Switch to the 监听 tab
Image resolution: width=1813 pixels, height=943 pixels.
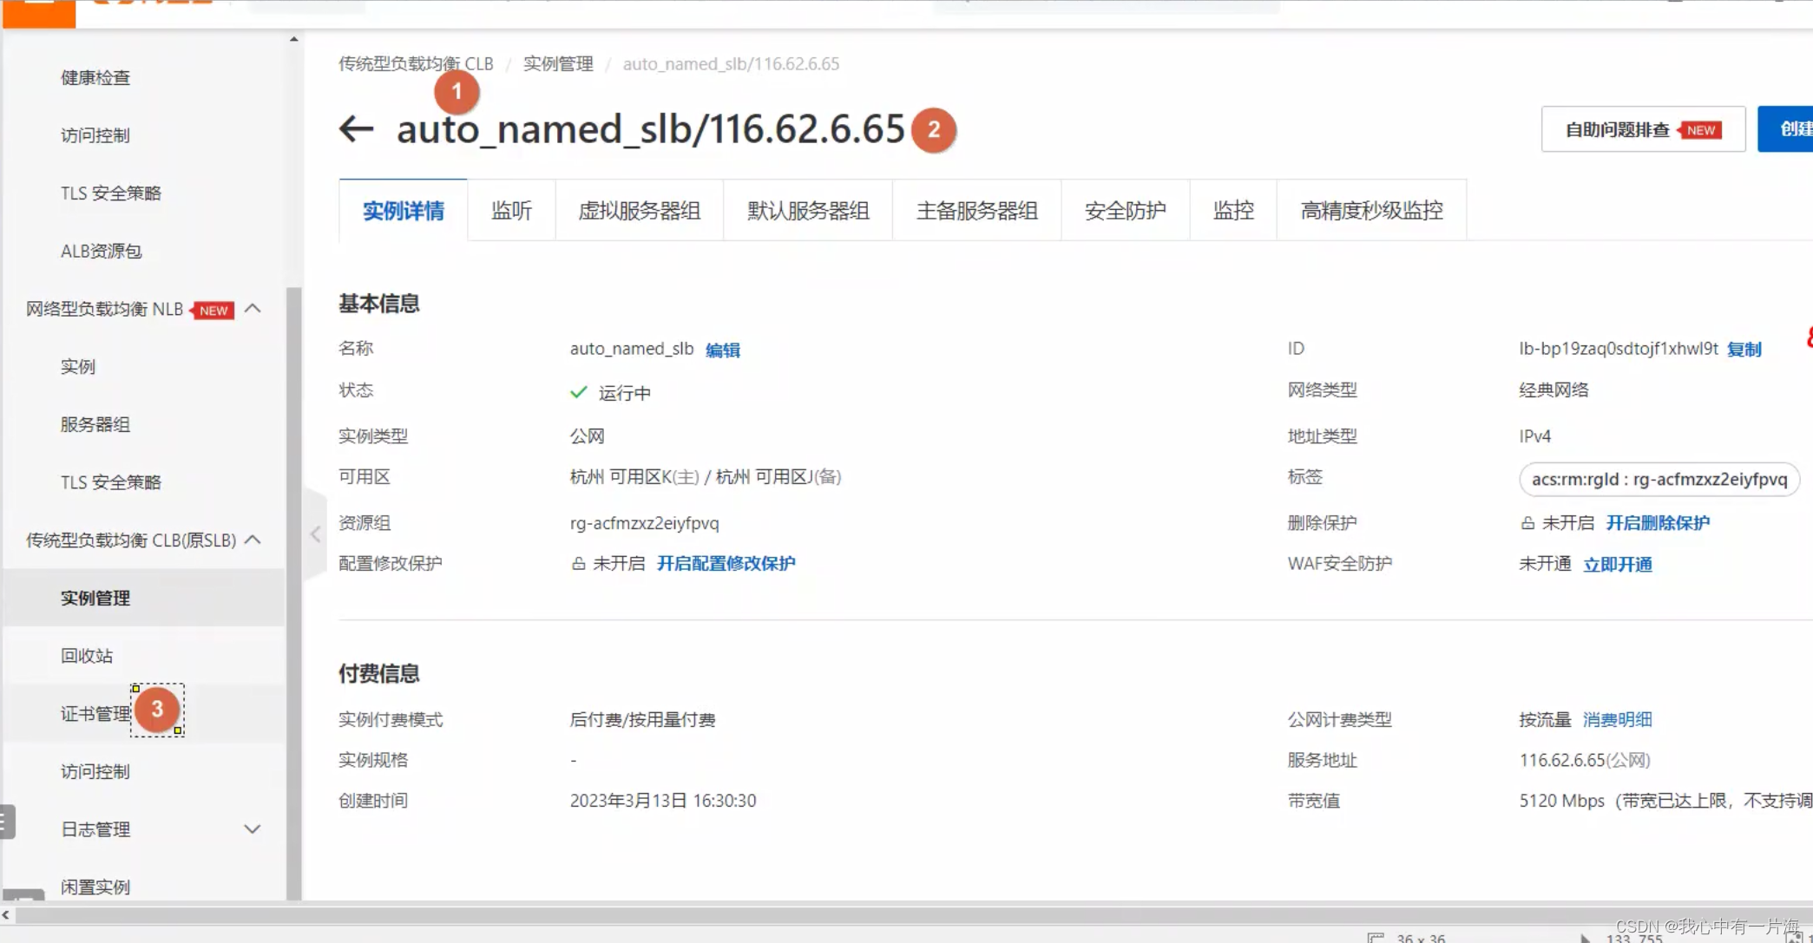coord(511,211)
